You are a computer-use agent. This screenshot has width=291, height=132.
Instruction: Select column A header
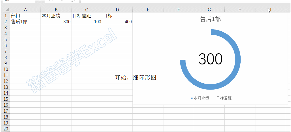25,10
